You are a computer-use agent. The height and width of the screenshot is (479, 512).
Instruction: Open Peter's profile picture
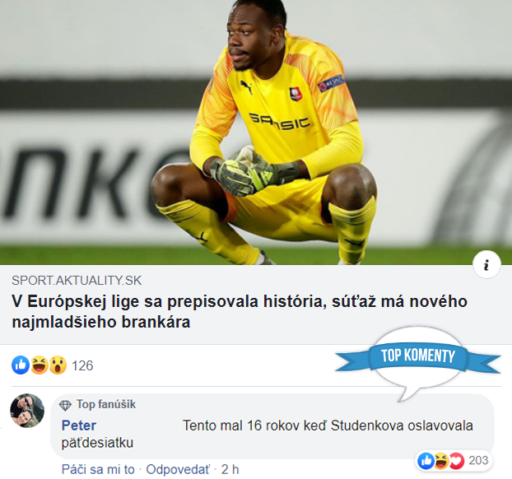pos(27,411)
